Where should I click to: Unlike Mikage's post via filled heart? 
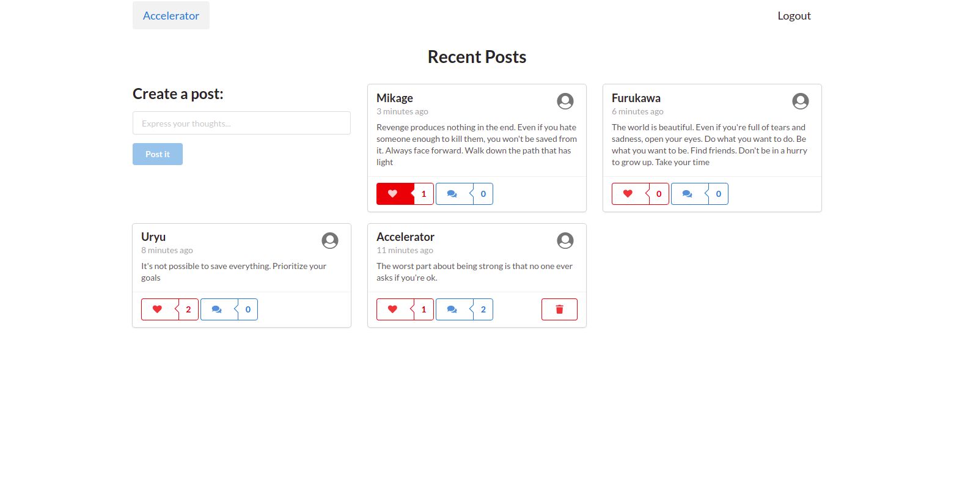pyautogui.click(x=393, y=194)
